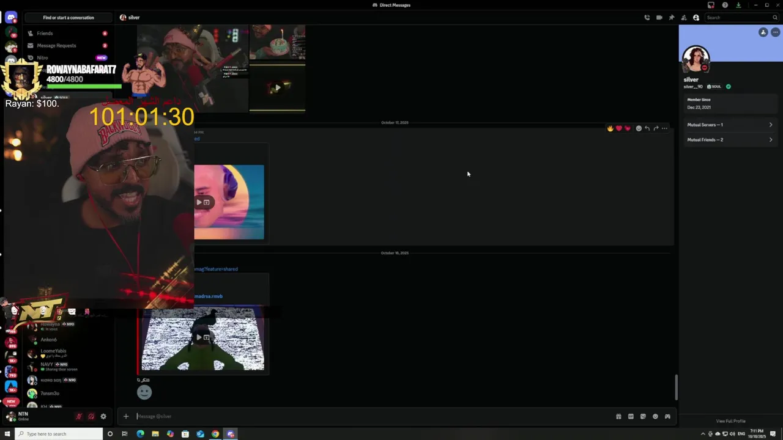
Task: Show pinned messages in this DM
Action: [672, 18]
